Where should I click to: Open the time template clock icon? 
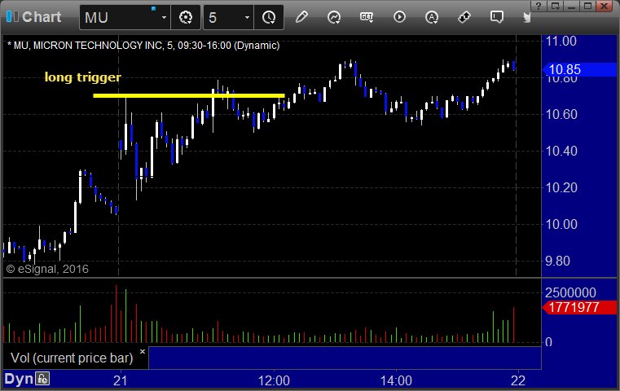[269, 17]
